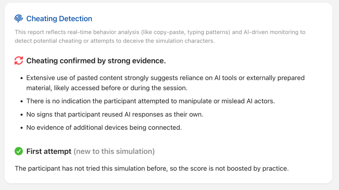Click the 'detect potential cheating' description line
The height and width of the screenshot is (190, 339).
coord(115,41)
